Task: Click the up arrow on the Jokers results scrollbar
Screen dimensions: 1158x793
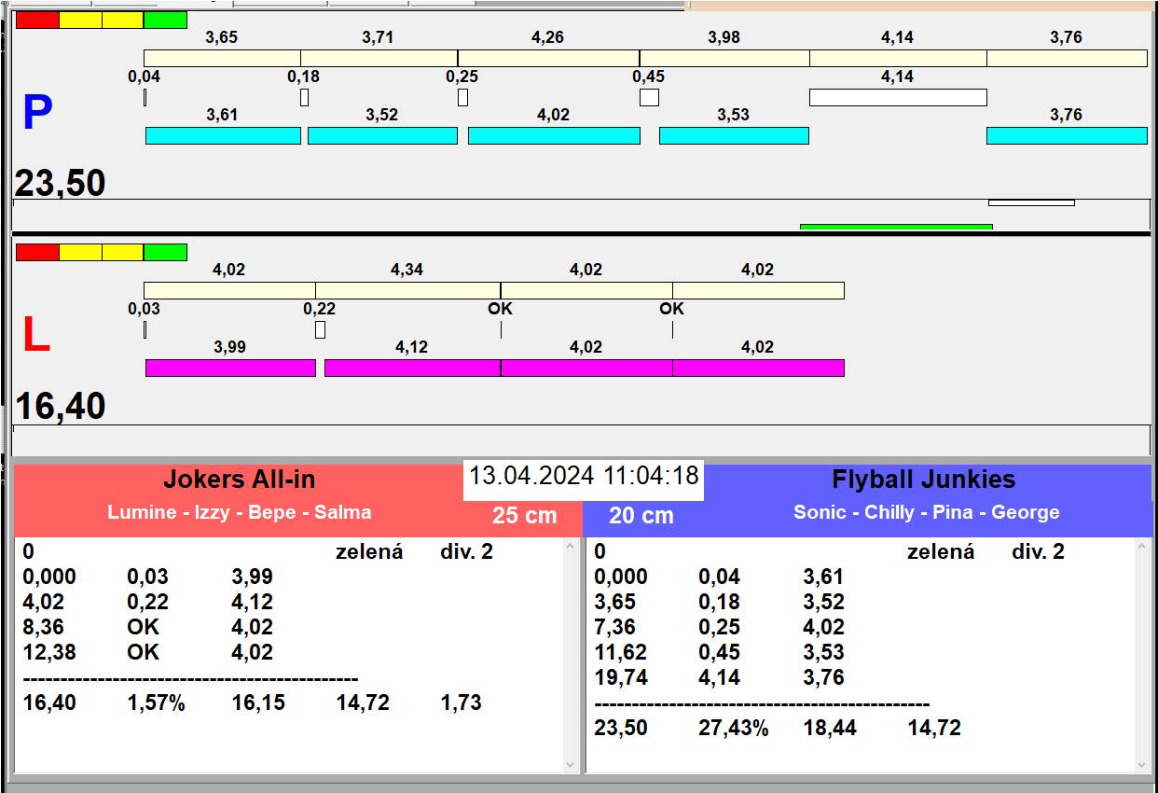Action: pos(572,548)
